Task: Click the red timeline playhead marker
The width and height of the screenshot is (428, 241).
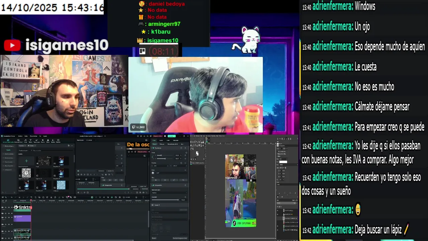Action: [31, 200]
